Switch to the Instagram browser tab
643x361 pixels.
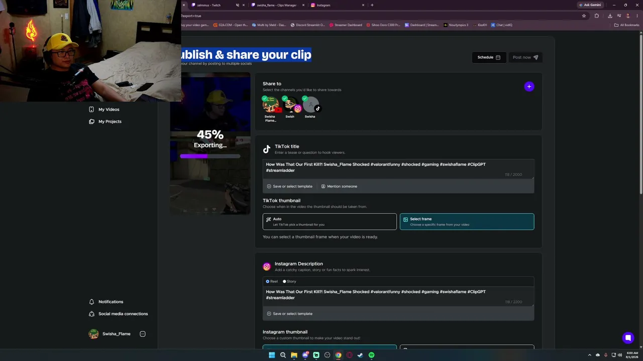coord(337,5)
